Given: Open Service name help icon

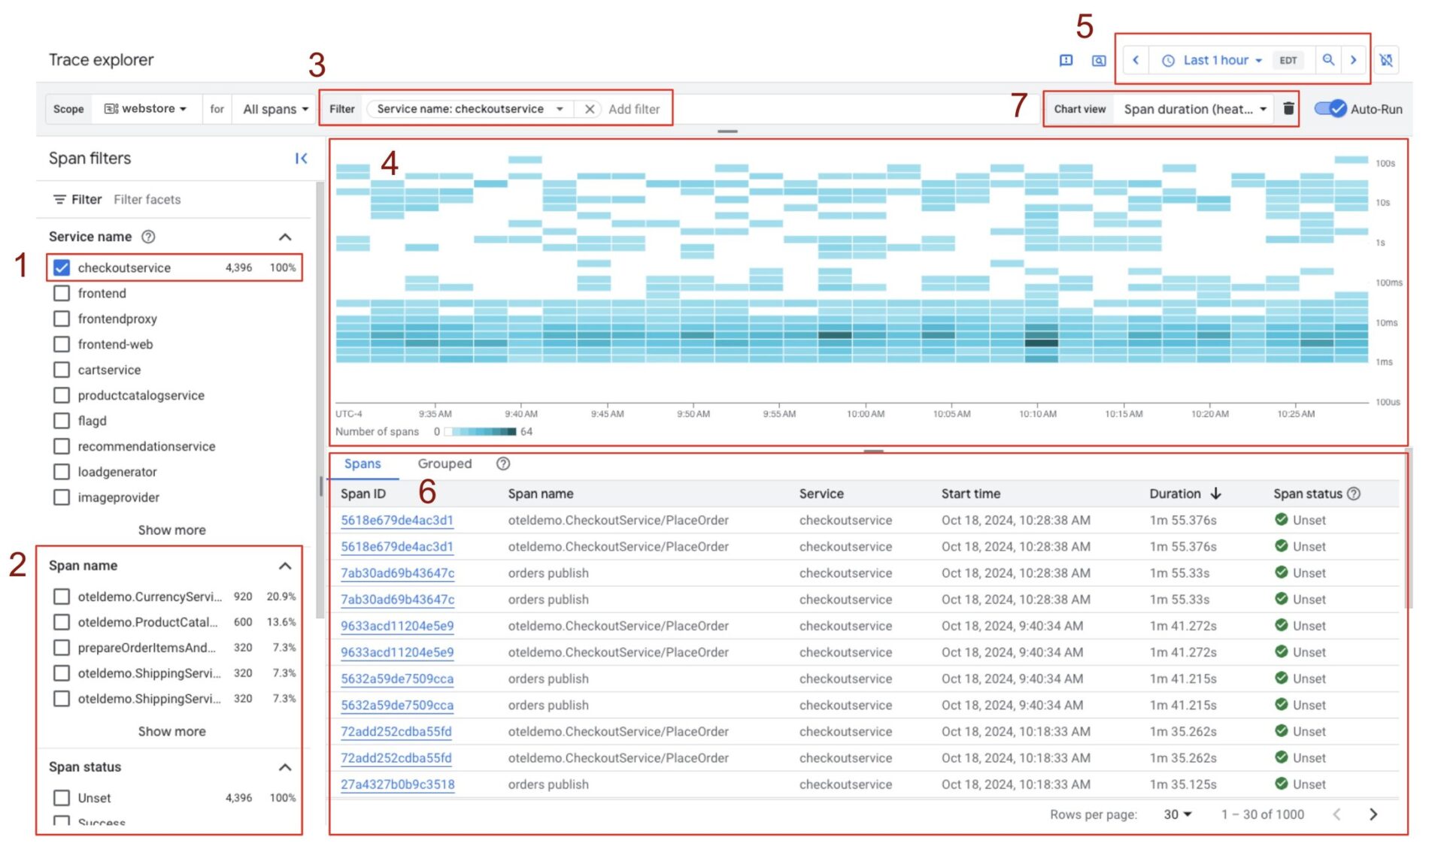Looking at the screenshot, I should (149, 237).
